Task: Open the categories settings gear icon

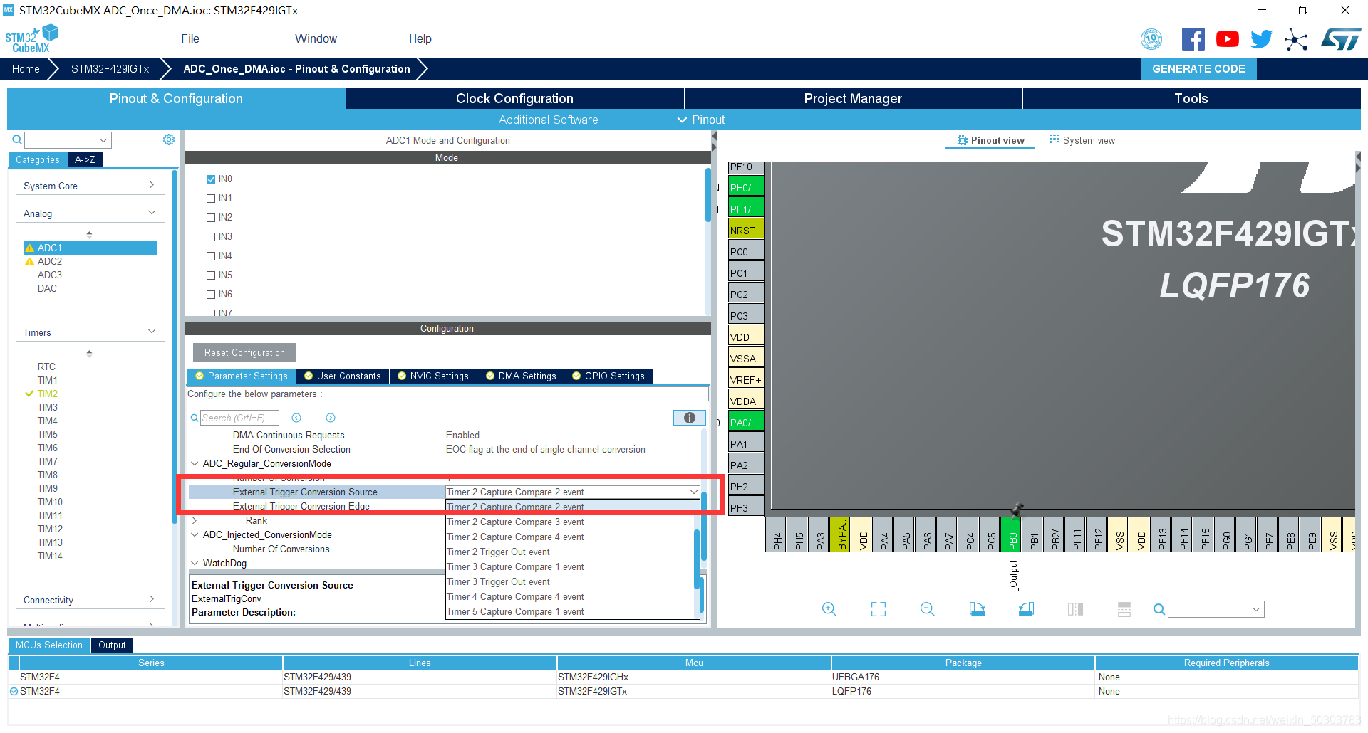Action: coord(169,139)
